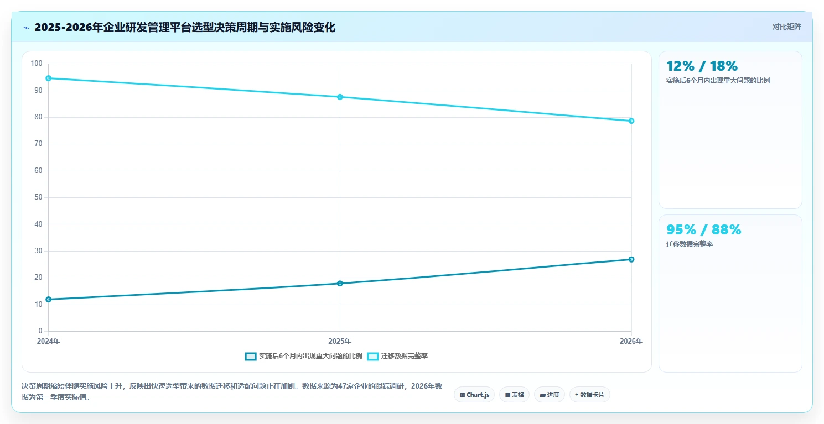
Task: Click the 2025年 x-axis label
Action: click(340, 342)
